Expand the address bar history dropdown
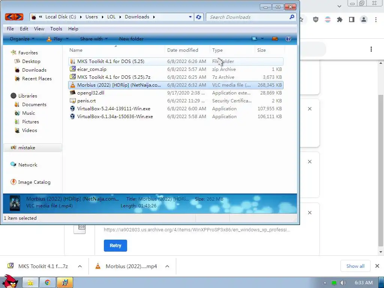This screenshot has width=384, height=288. click(x=190, y=17)
